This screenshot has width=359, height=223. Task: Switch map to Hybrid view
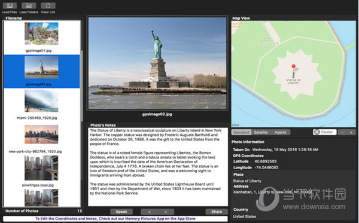[x=280, y=132]
